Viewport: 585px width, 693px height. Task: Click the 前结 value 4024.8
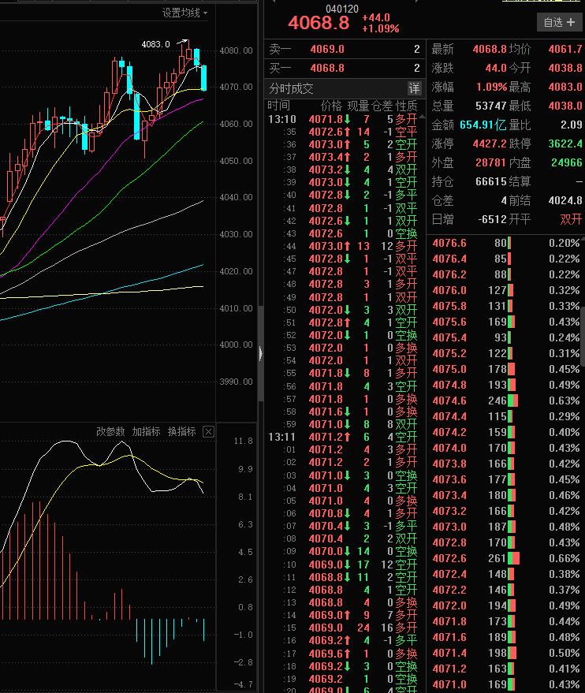(565, 201)
